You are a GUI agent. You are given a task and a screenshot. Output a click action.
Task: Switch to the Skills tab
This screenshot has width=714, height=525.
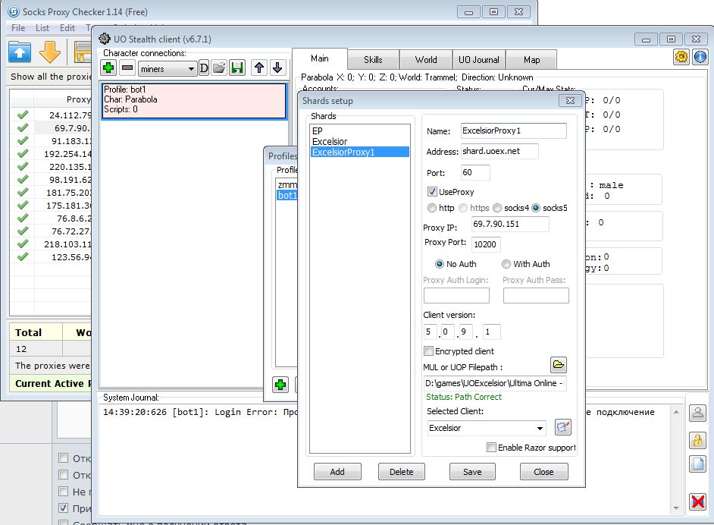(x=373, y=60)
